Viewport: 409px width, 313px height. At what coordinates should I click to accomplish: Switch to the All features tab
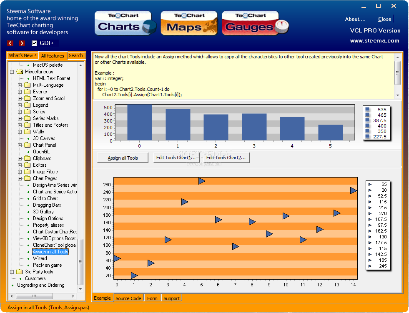pos(53,56)
